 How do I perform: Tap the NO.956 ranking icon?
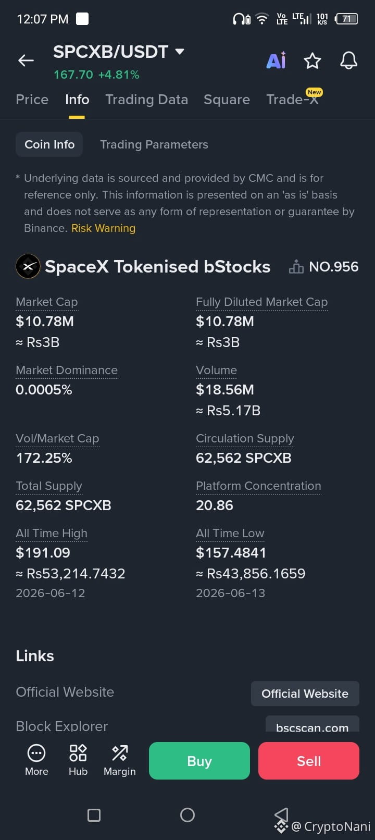click(x=296, y=267)
